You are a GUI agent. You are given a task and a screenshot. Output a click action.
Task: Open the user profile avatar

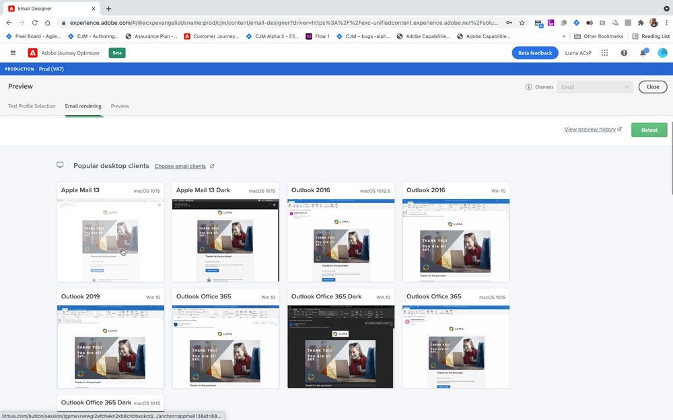662,52
